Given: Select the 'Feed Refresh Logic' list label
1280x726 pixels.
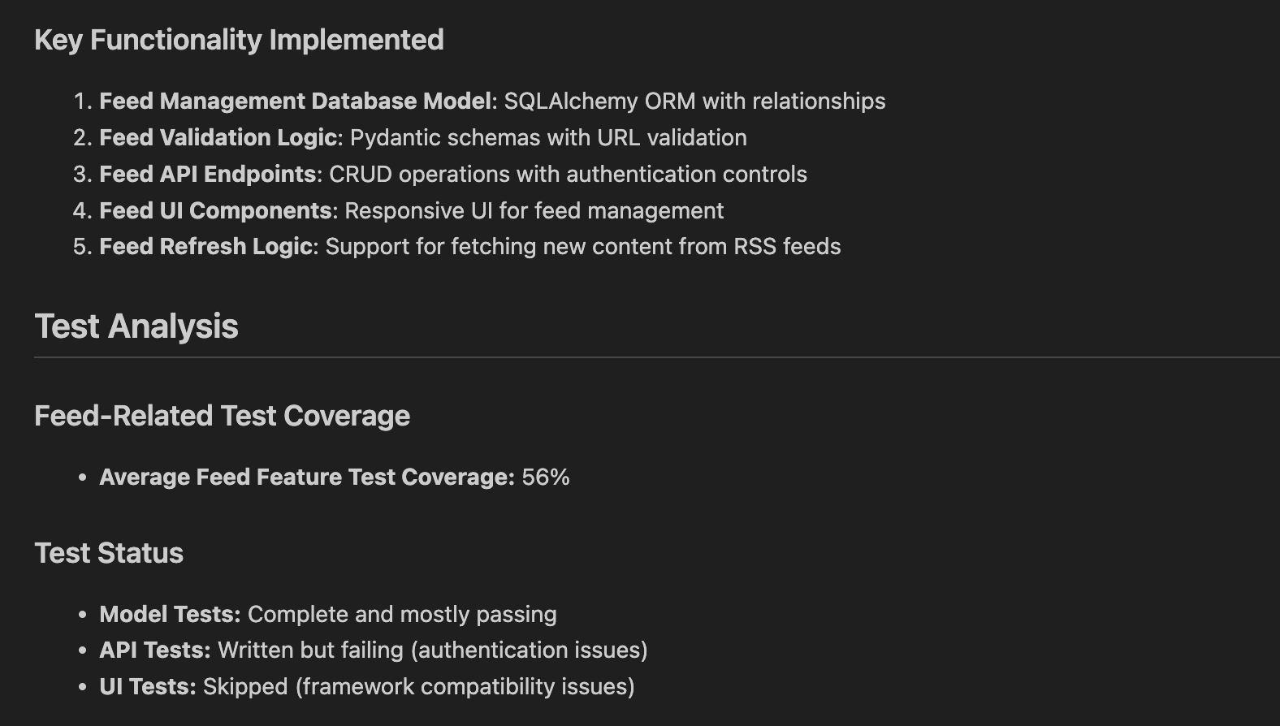Looking at the screenshot, I should [x=205, y=247].
